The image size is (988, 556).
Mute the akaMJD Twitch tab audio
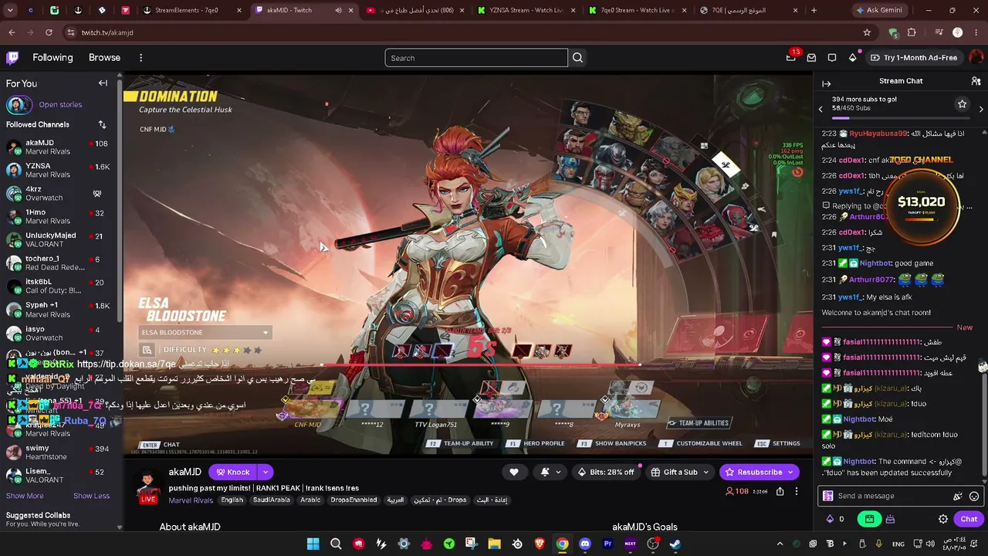pyautogui.click(x=338, y=10)
